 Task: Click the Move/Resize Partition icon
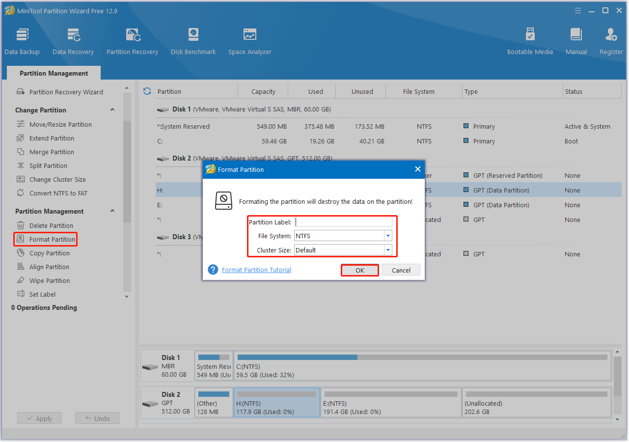(21, 124)
